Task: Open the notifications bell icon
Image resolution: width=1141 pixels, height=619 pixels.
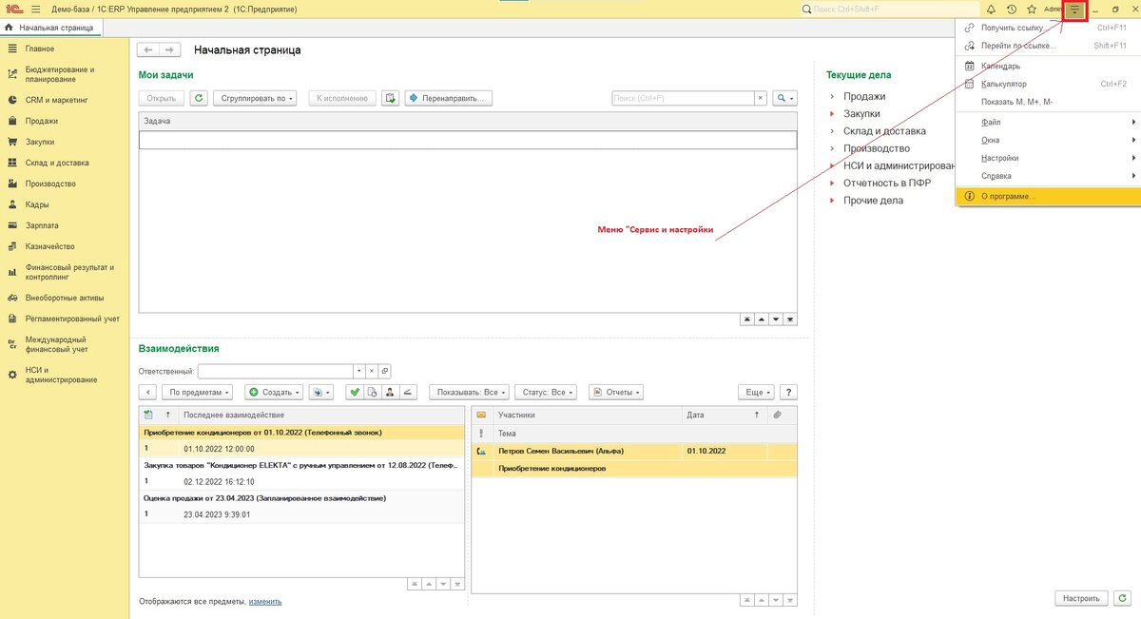Action: click(991, 9)
